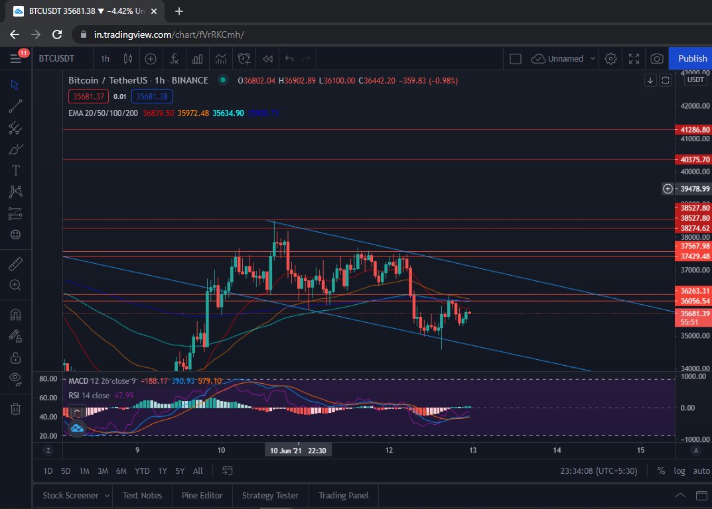Click the BTCUSDT symbol search field

57,58
